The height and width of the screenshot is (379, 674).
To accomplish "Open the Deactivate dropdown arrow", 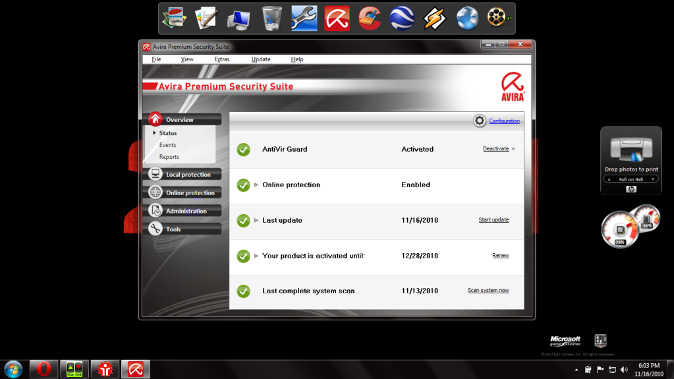I will tap(513, 149).
